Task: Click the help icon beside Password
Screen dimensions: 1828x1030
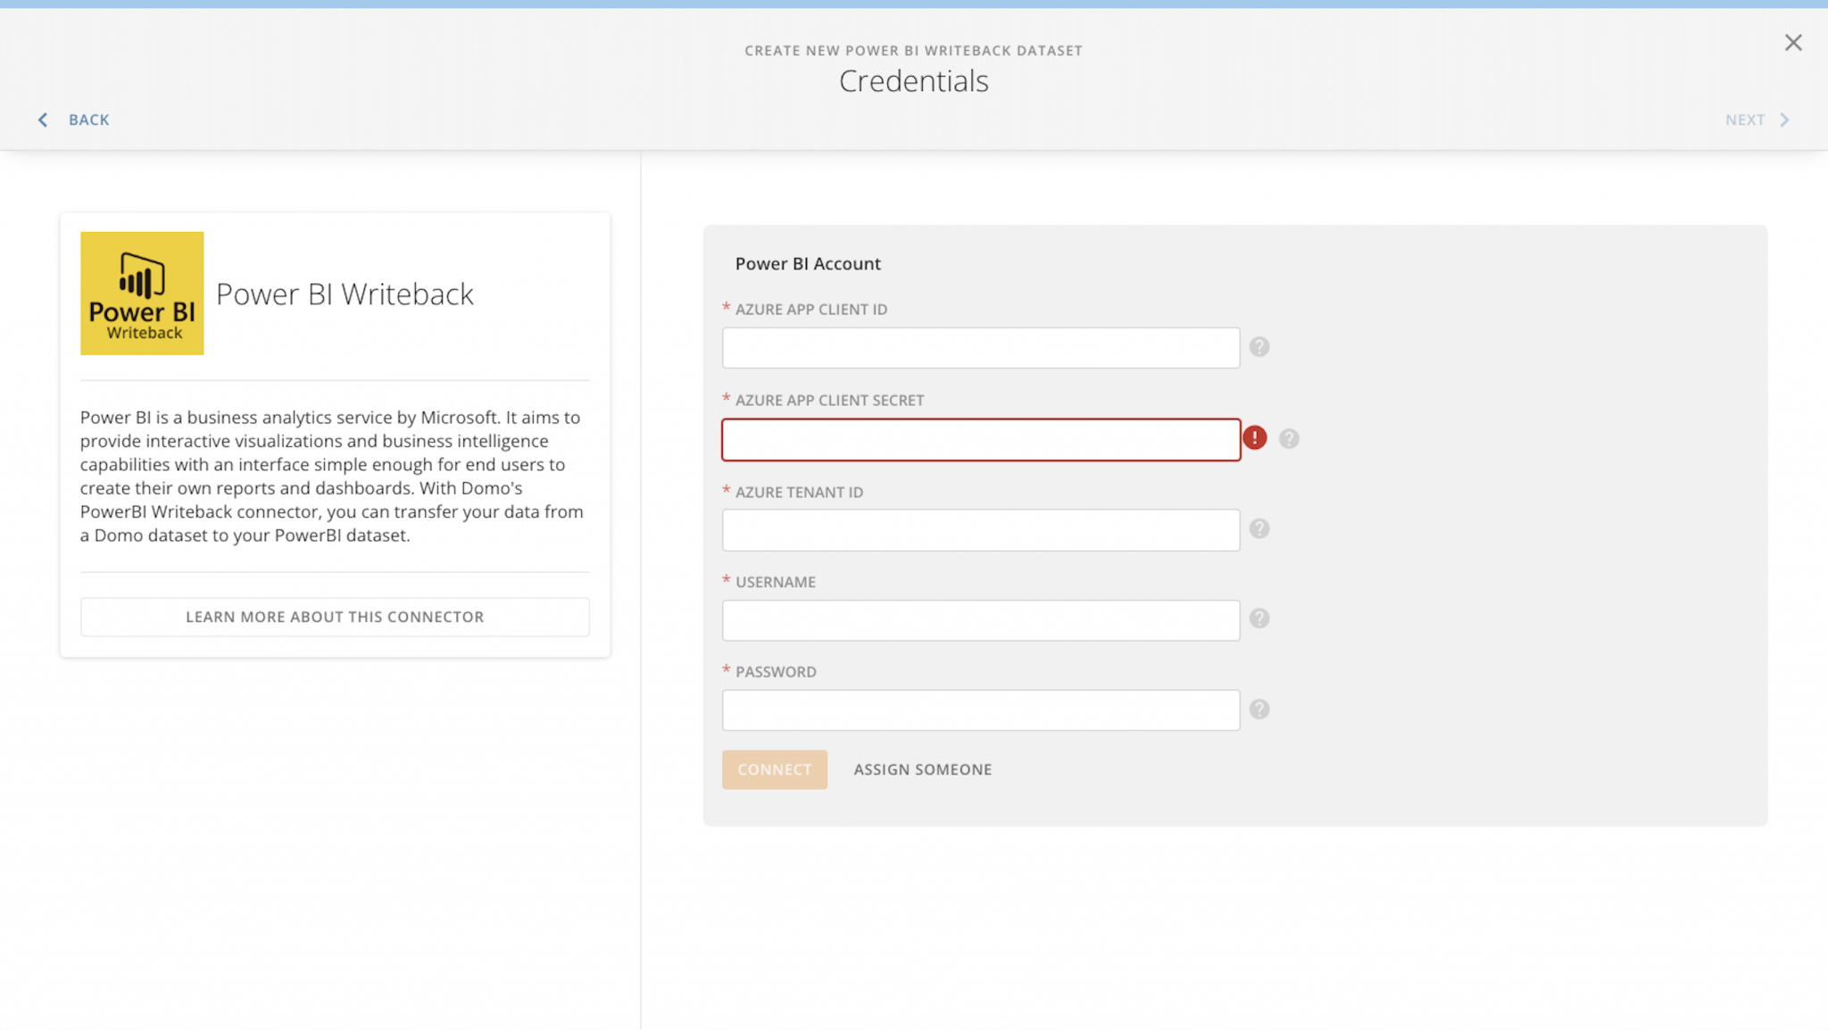Action: coord(1259,709)
